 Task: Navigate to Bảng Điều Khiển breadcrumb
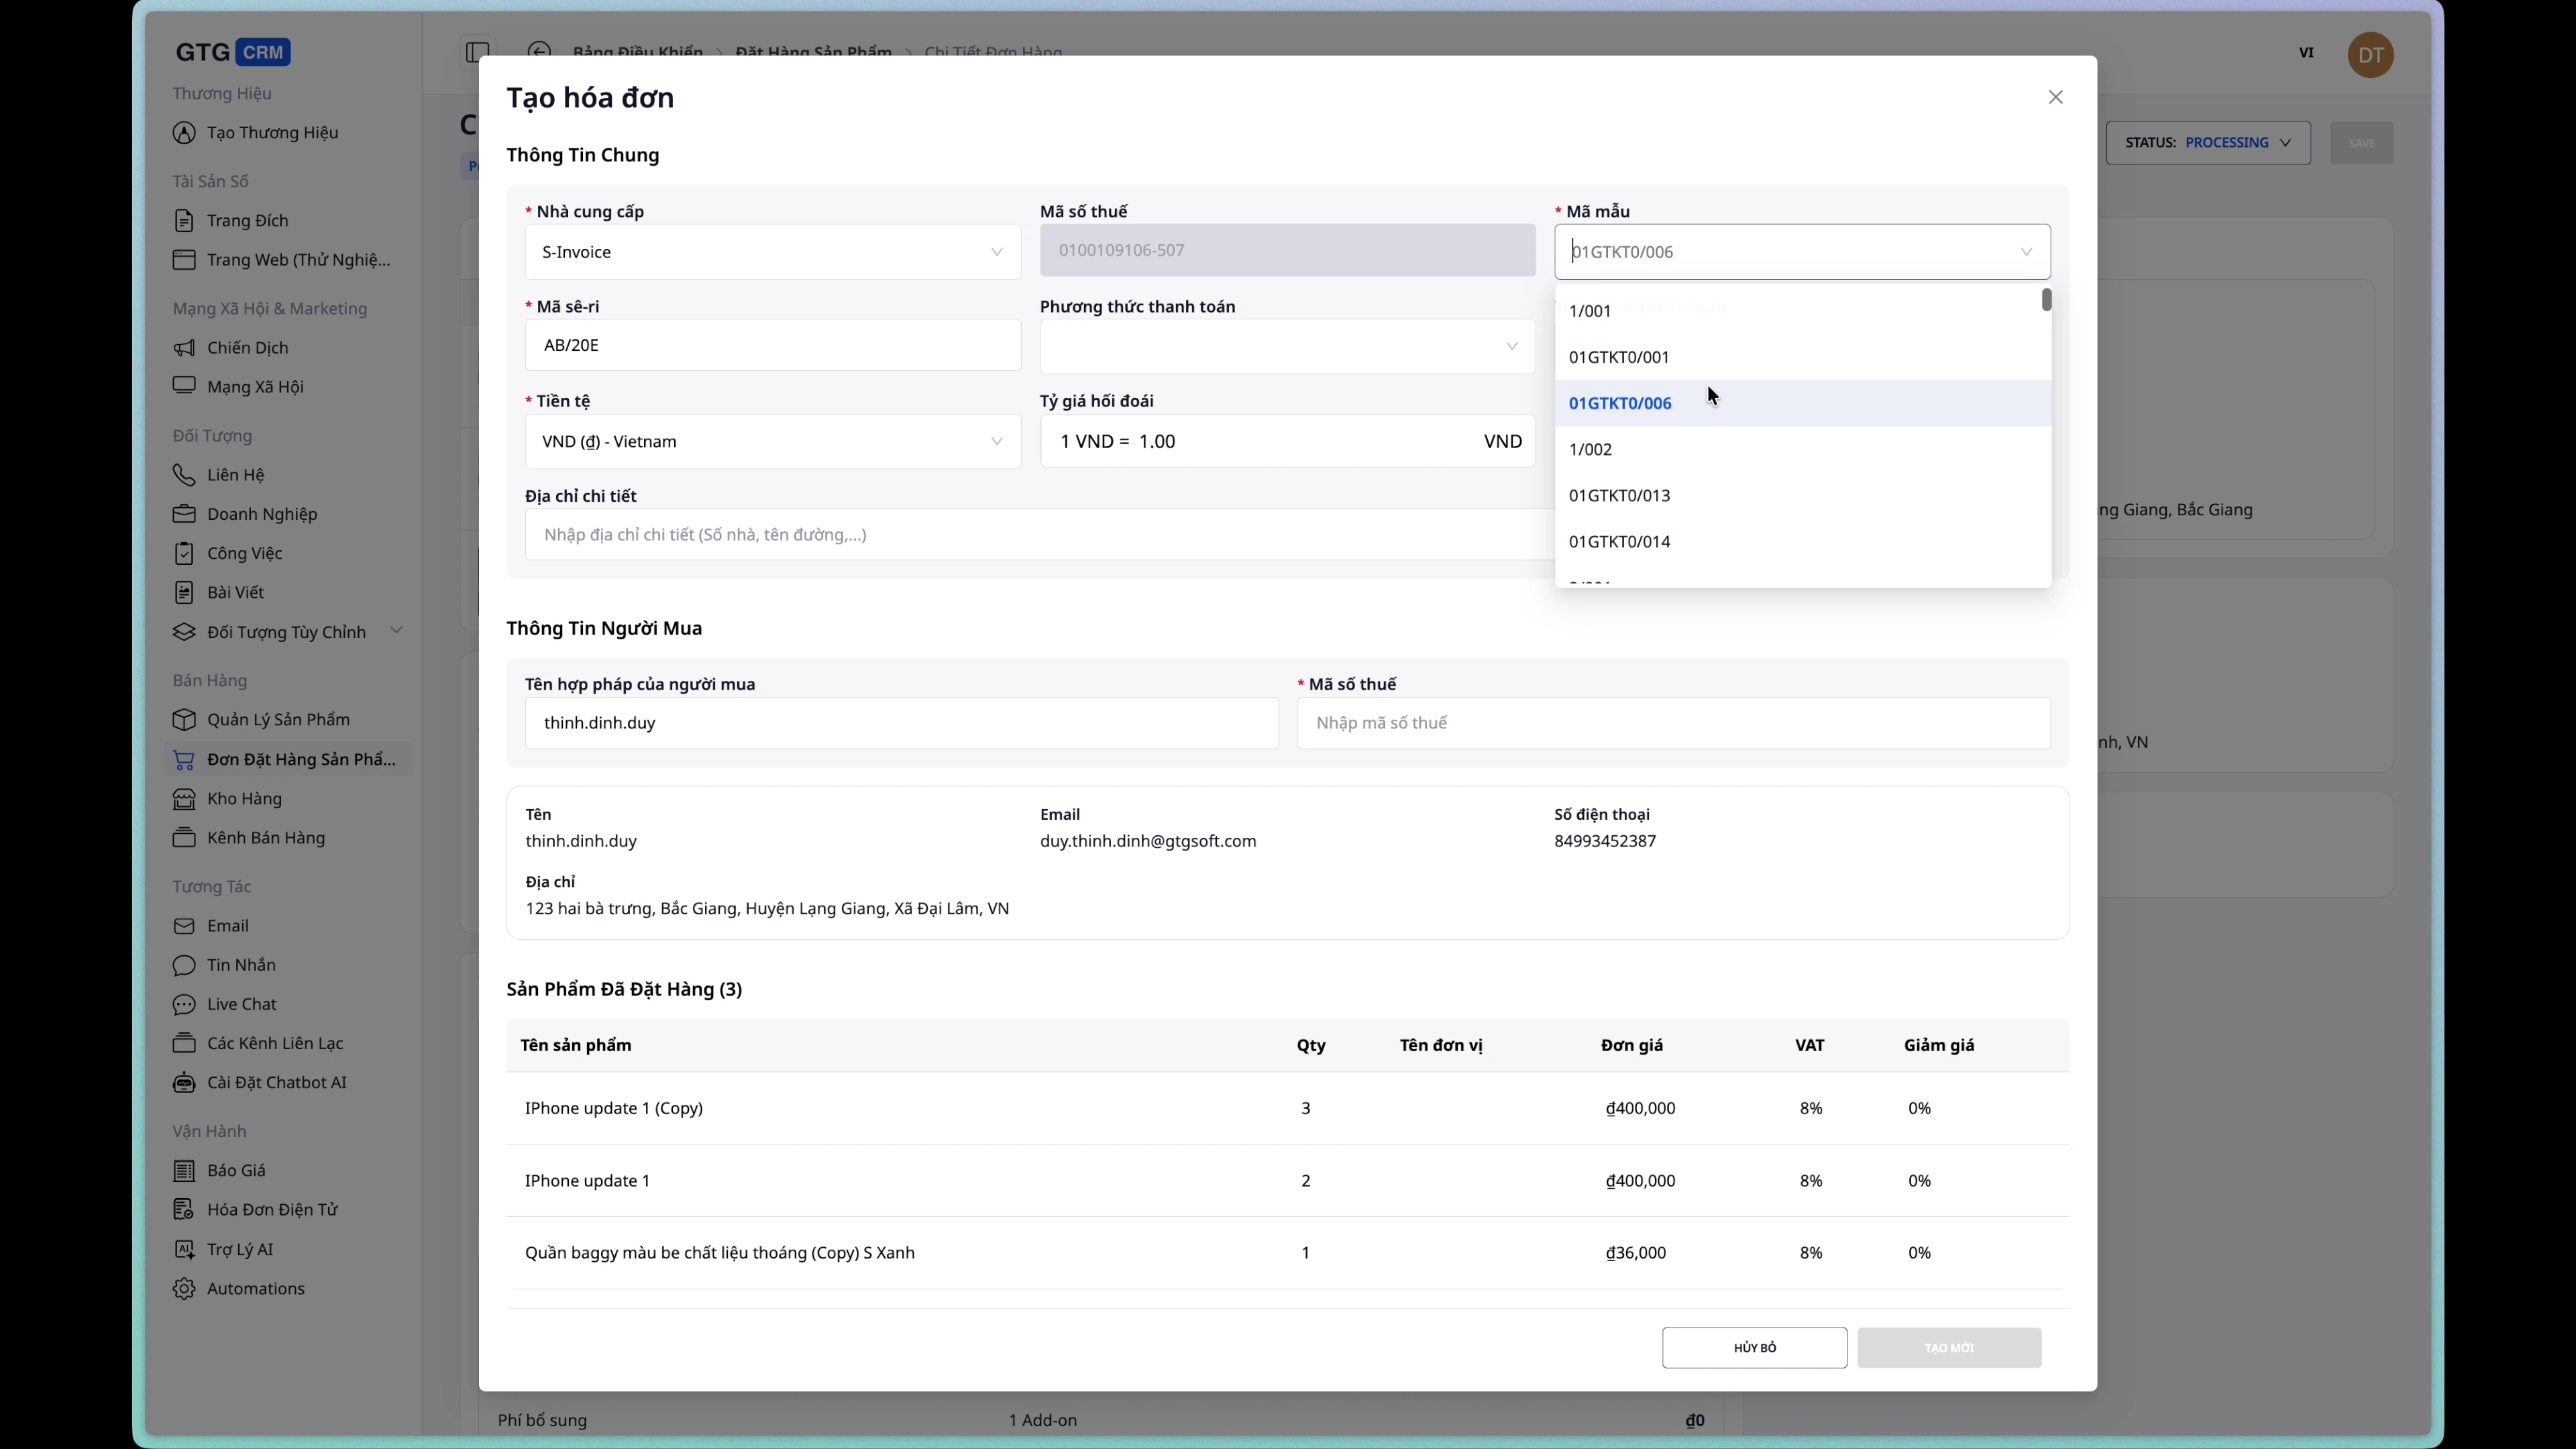[638, 50]
